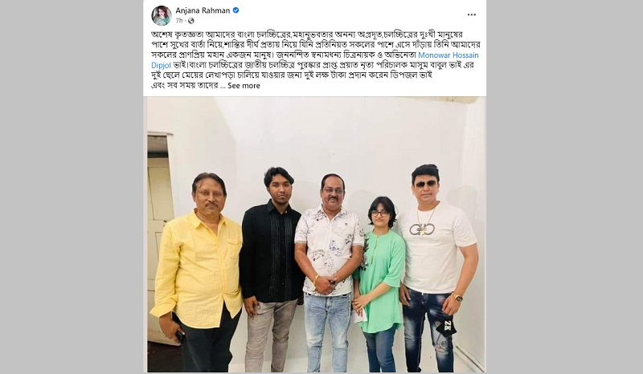Screen dimensions: 643x374
Task: Open Anjana Rahman's profile picture avatar
Action: click(162, 15)
